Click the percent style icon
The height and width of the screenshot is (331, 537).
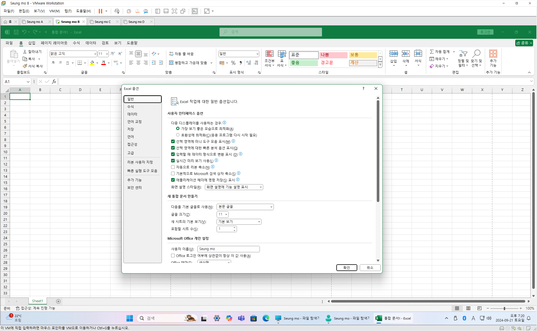click(x=233, y=63)
